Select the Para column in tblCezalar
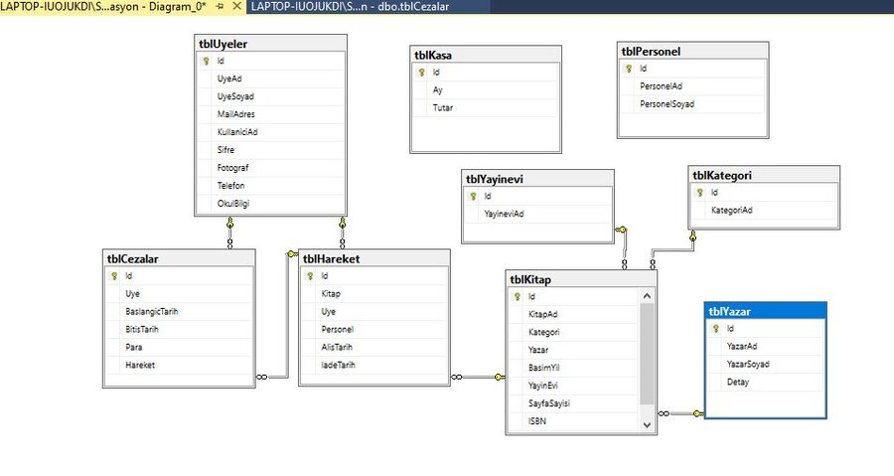 pyautogui.click(x=179, y=347)
